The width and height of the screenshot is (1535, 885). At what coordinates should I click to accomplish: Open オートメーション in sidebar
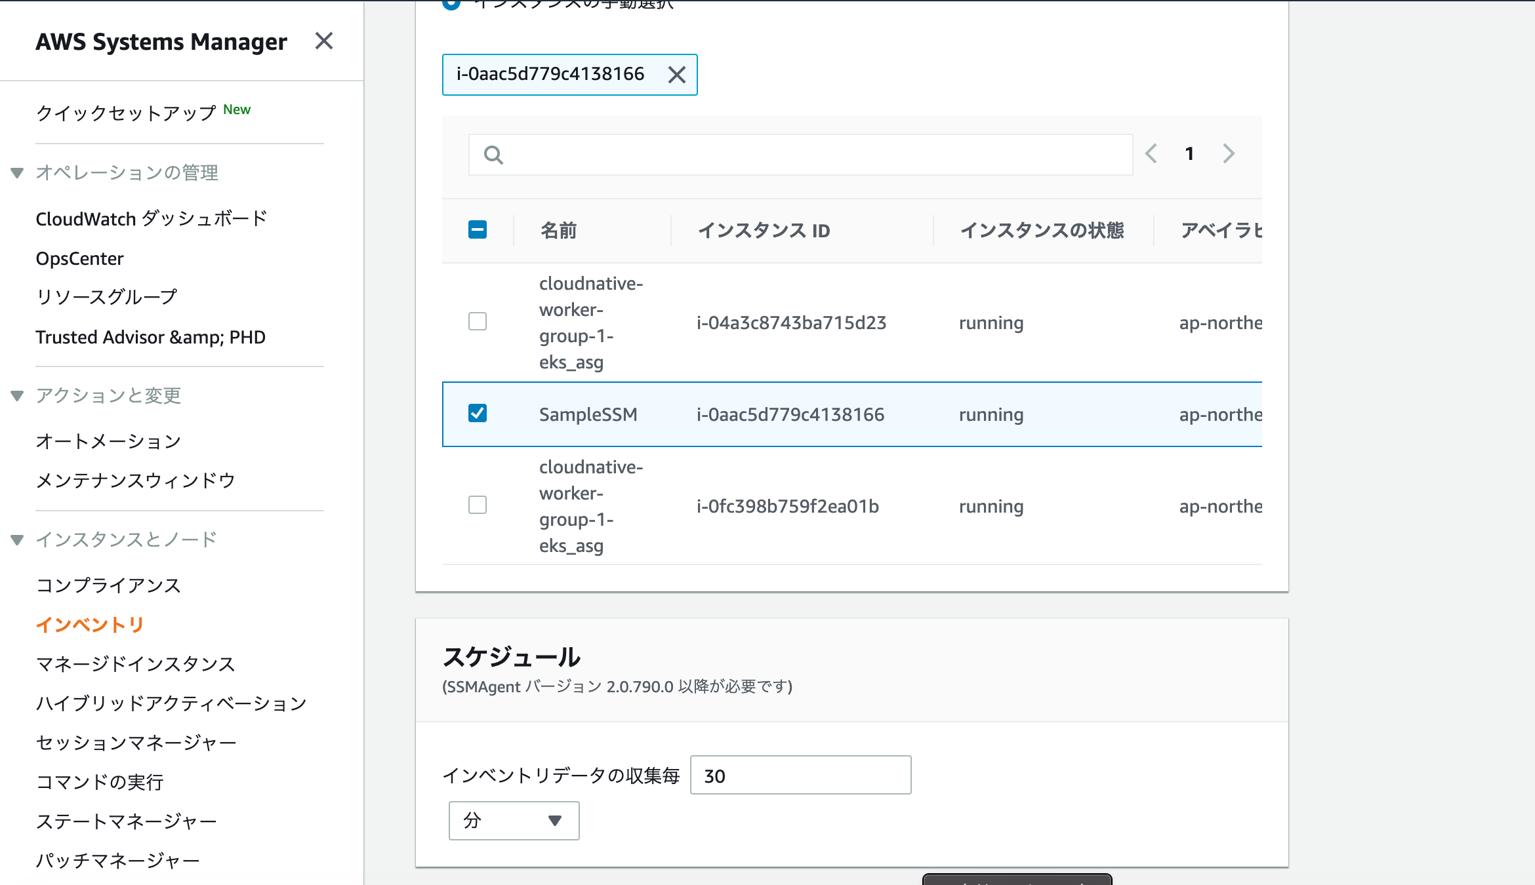pos(108,441)
